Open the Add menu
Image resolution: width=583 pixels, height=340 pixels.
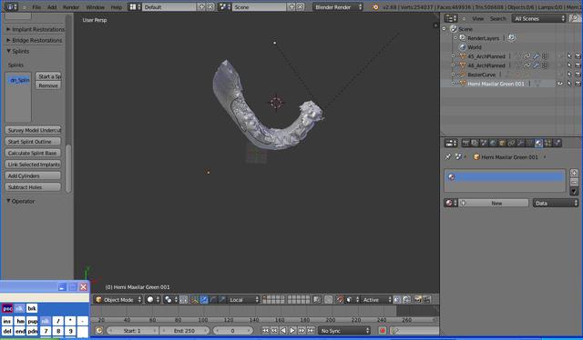tap(52, 7)
